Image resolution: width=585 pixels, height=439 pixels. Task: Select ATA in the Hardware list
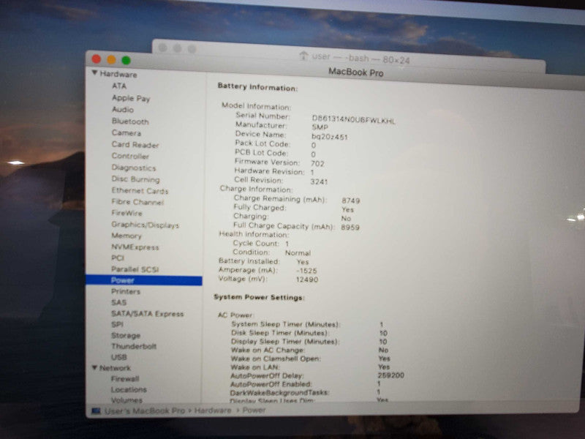(119, 86)
